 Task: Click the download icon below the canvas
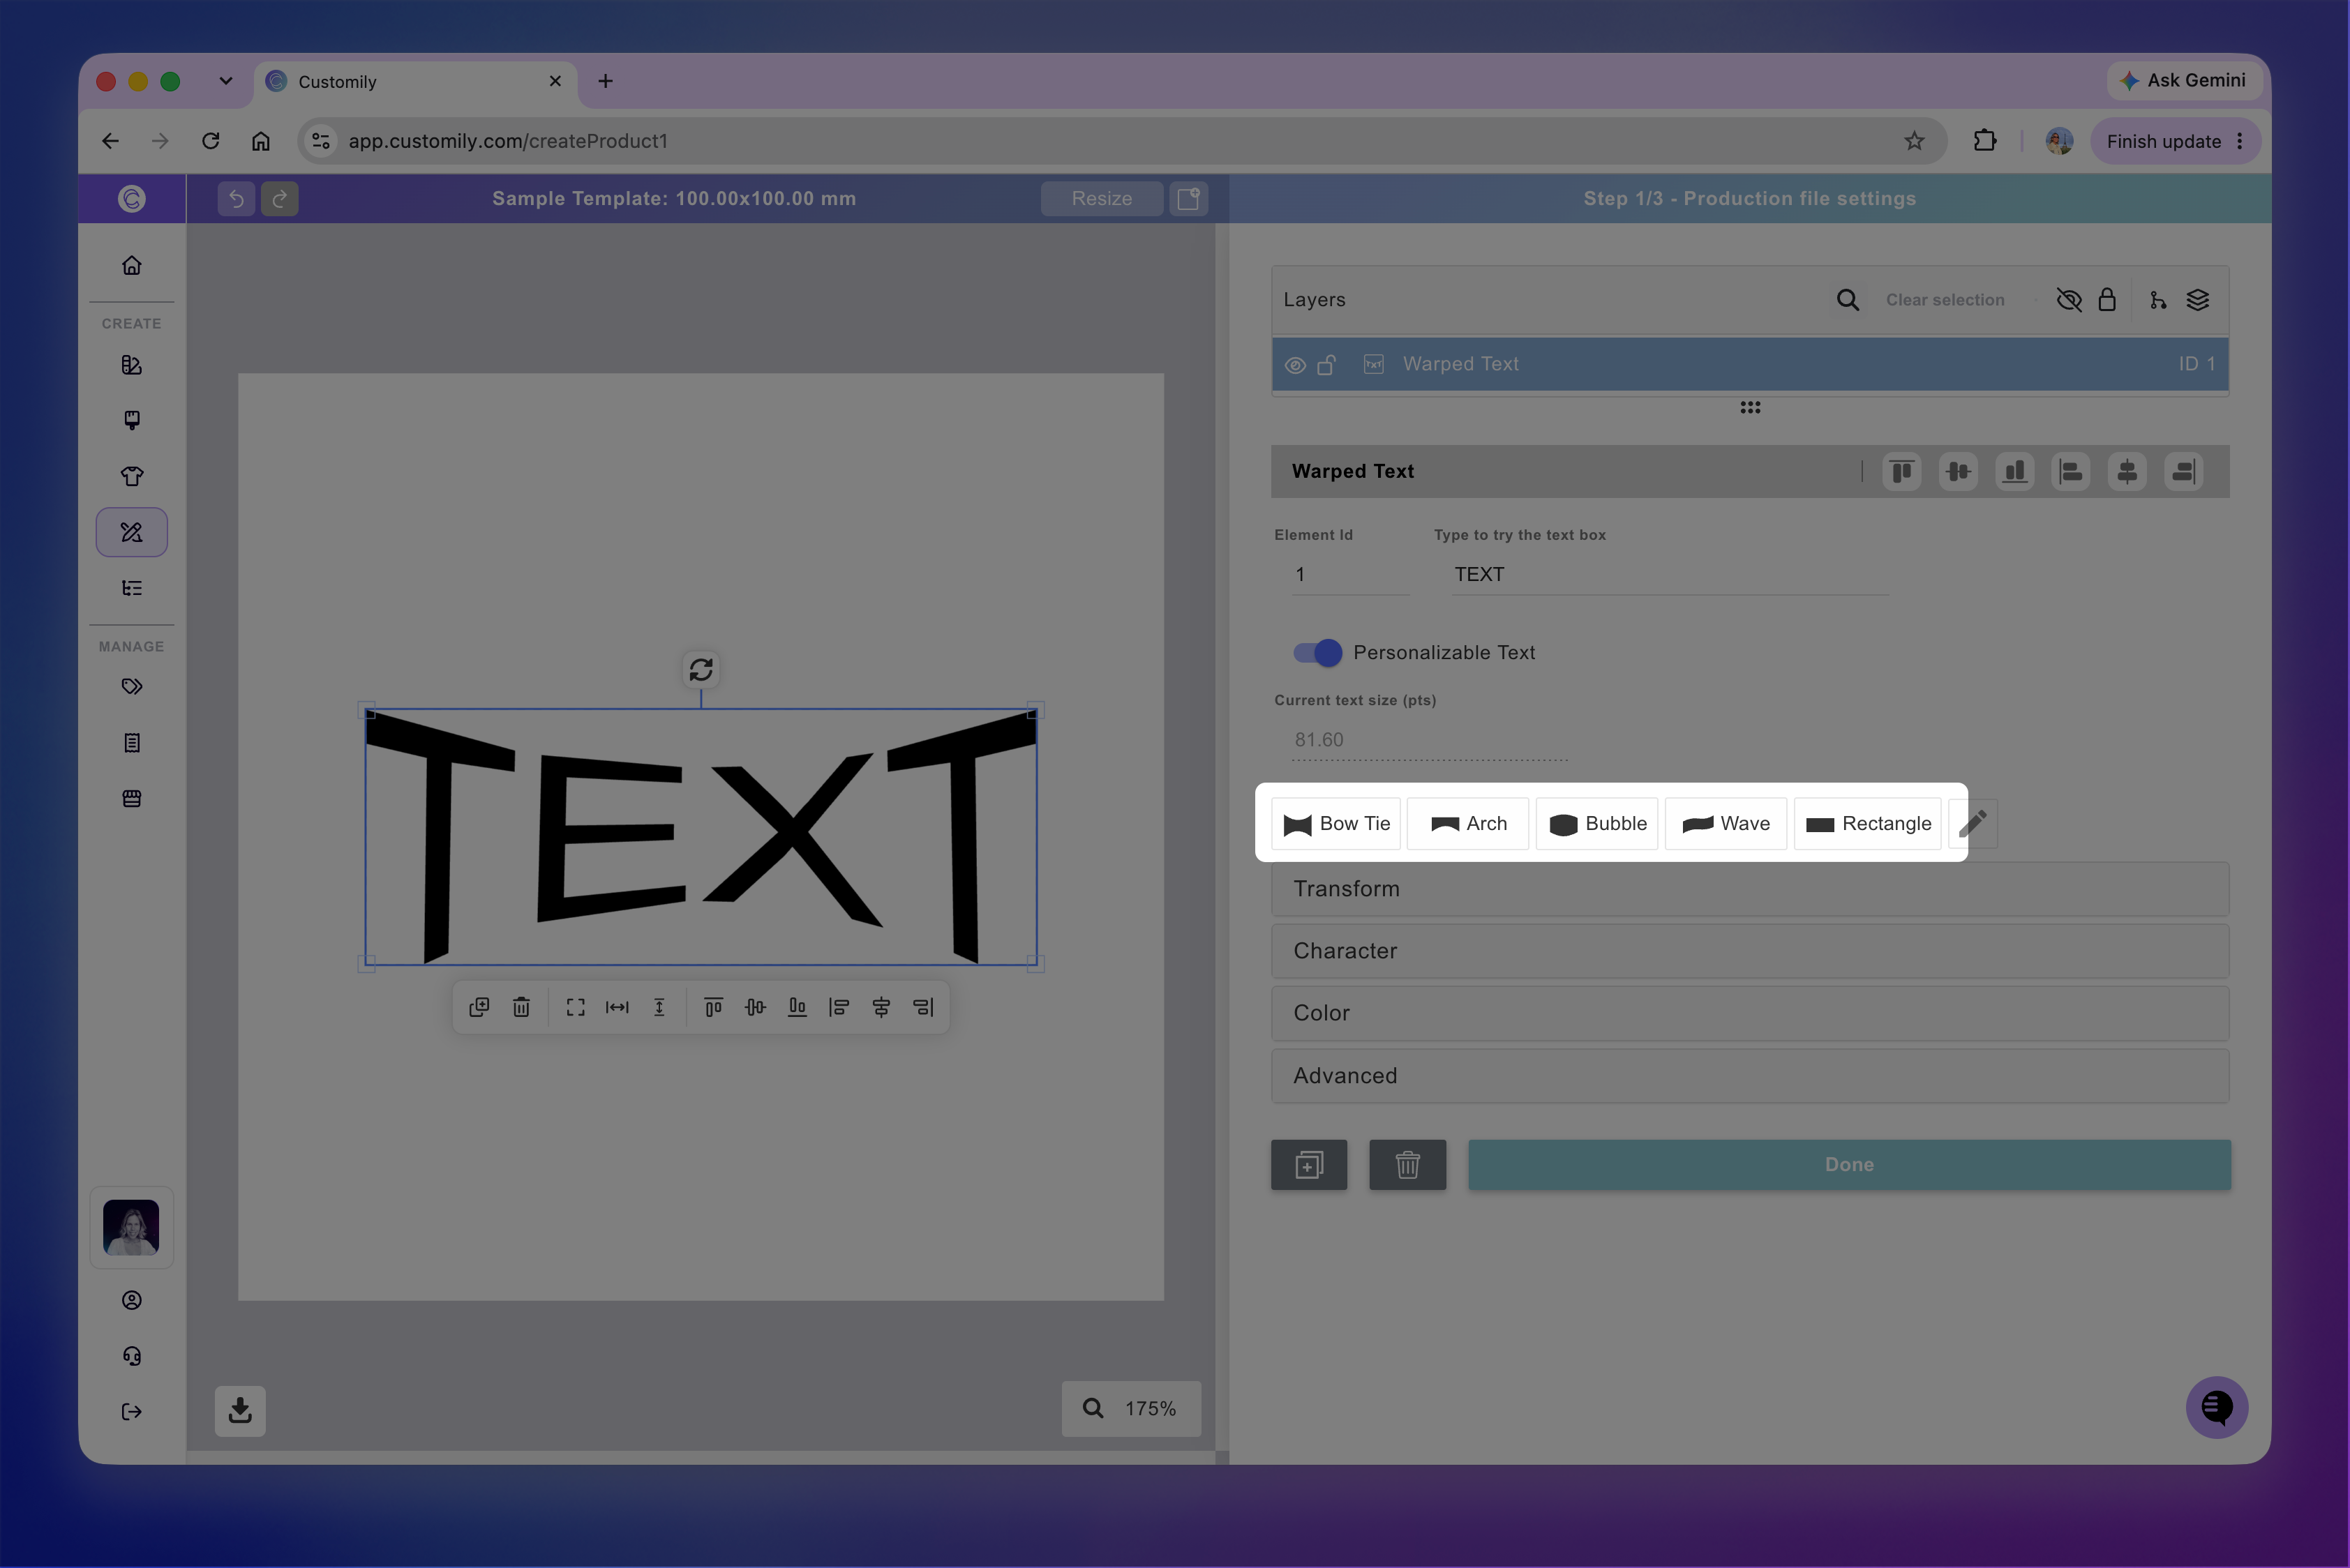coord(240,1410)
